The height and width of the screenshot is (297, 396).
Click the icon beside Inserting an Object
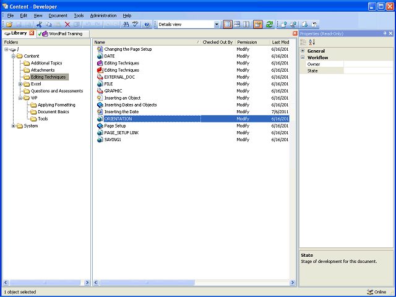pos(100,98)
